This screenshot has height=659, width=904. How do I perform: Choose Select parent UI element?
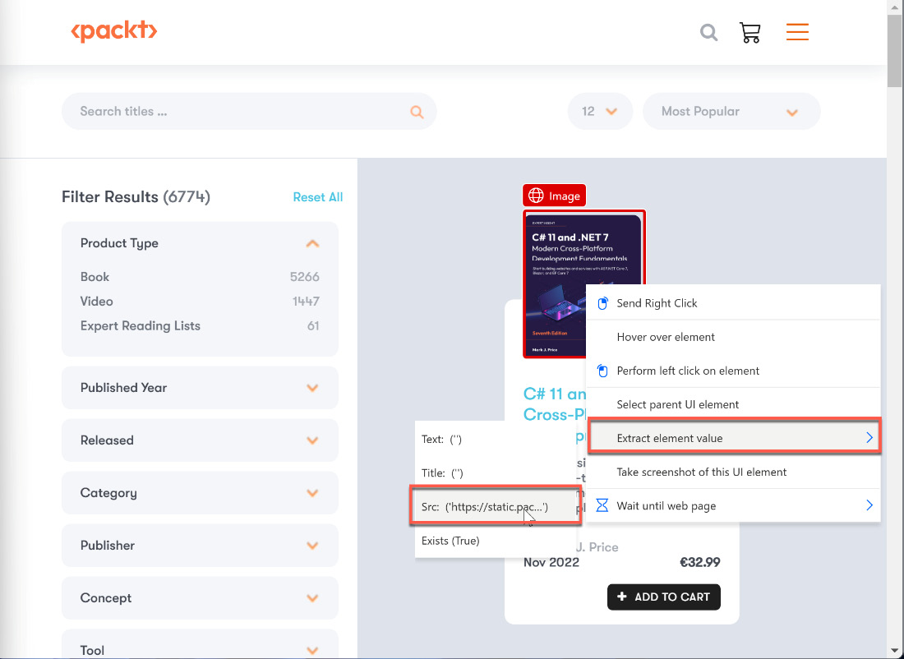[x=733, y=404]
